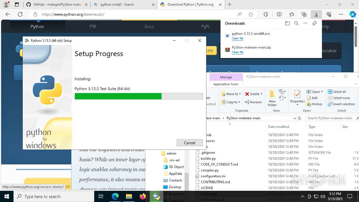This screenshot has width=359, height=202.
Task: Select the Python site navigation tab
Action: pos(37,26)
